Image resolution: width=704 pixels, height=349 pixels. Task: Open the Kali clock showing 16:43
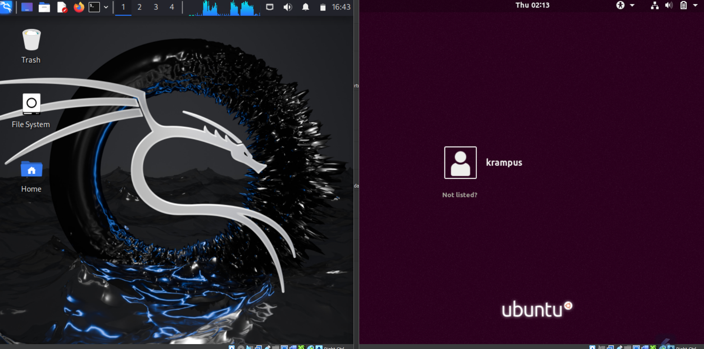pos(341,7)
